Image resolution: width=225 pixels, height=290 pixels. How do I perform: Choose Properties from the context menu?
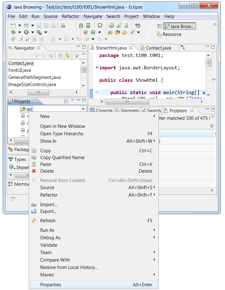[93, 284]
